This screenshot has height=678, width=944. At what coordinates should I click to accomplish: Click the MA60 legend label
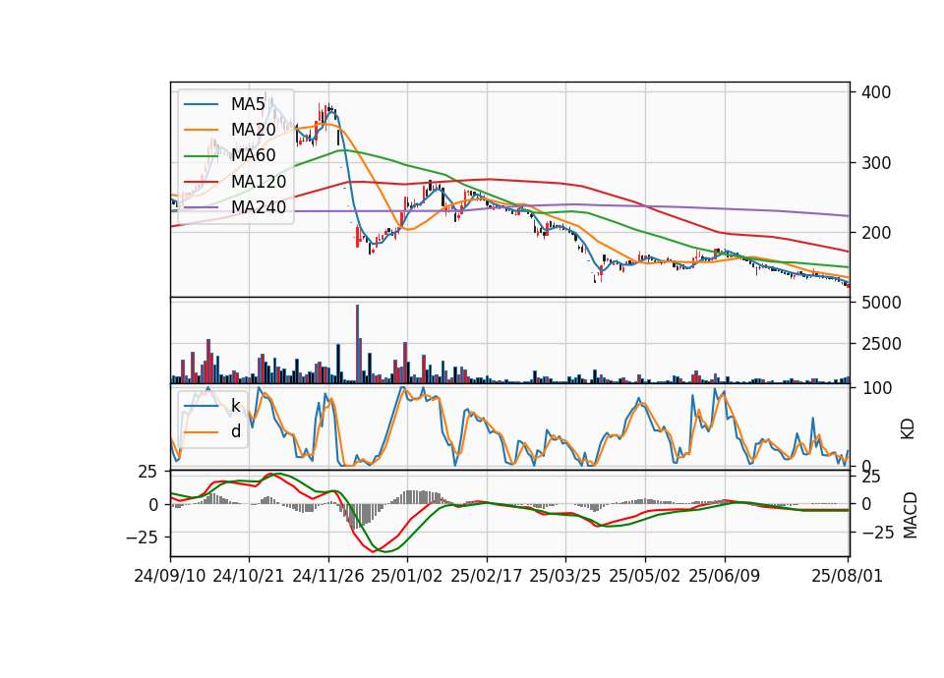tap(253, 155)
